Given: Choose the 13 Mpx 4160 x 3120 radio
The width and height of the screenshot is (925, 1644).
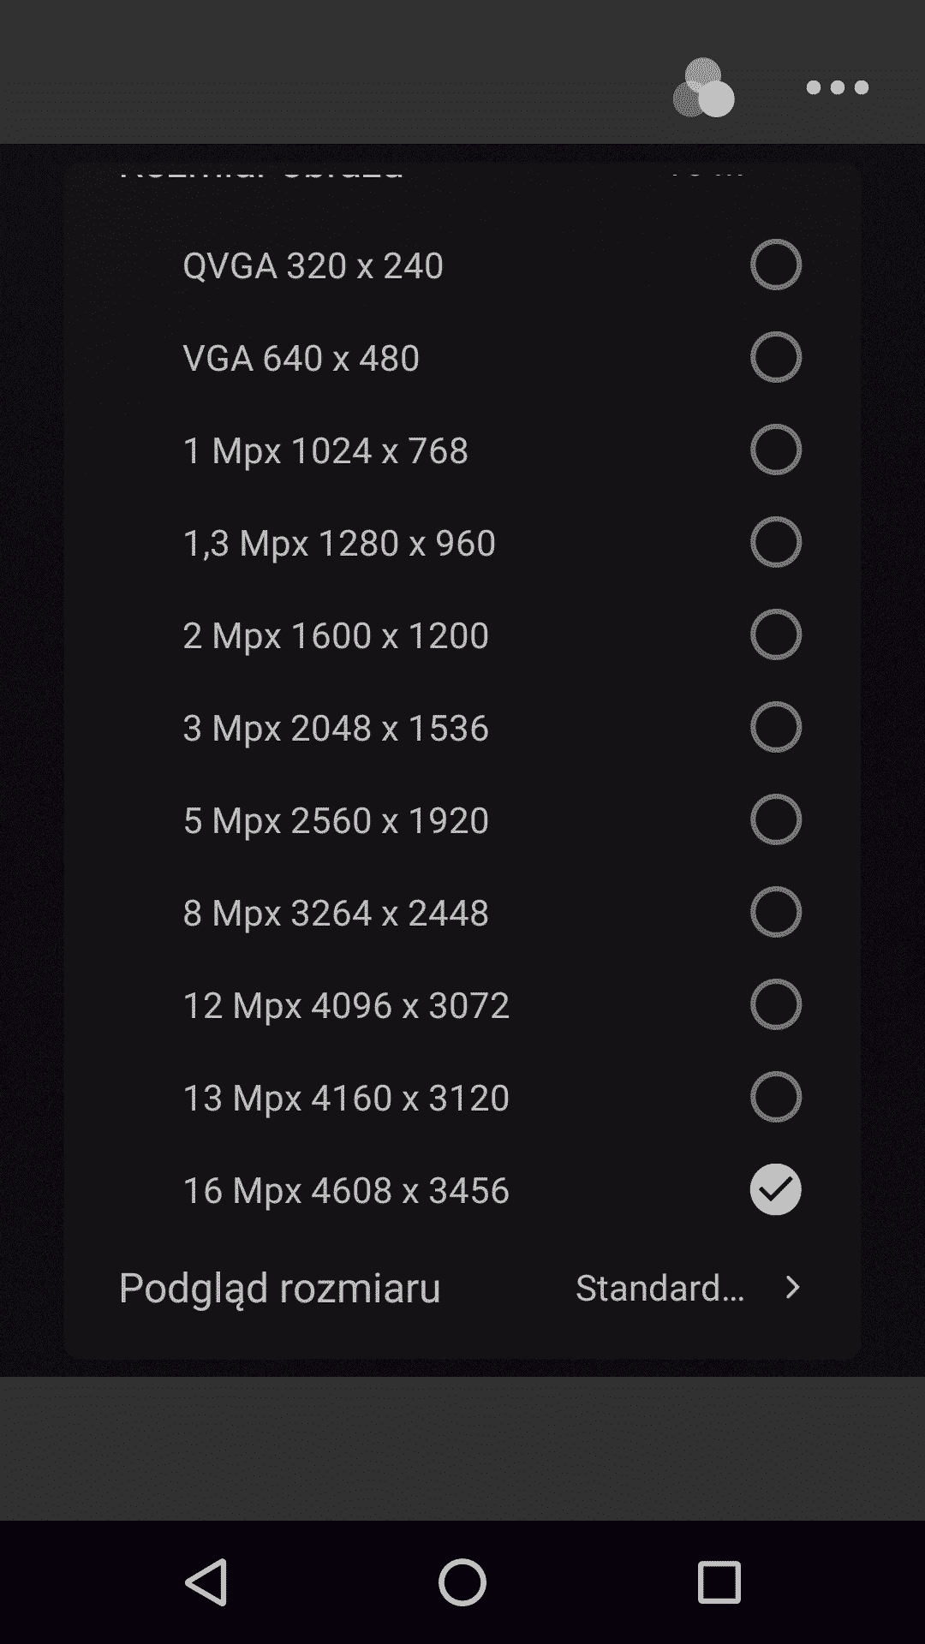Looking at the screenshot, I should point(776,1097).
